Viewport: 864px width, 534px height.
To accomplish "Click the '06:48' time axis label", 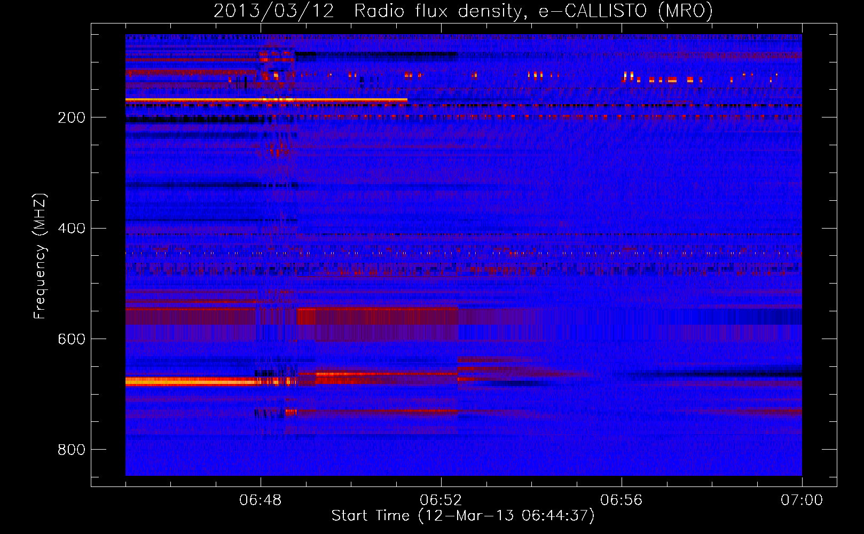I will click(x=261, y=500).
